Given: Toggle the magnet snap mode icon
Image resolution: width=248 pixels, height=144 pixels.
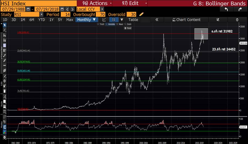Looking at the screenshot, I should coord(5,127).
